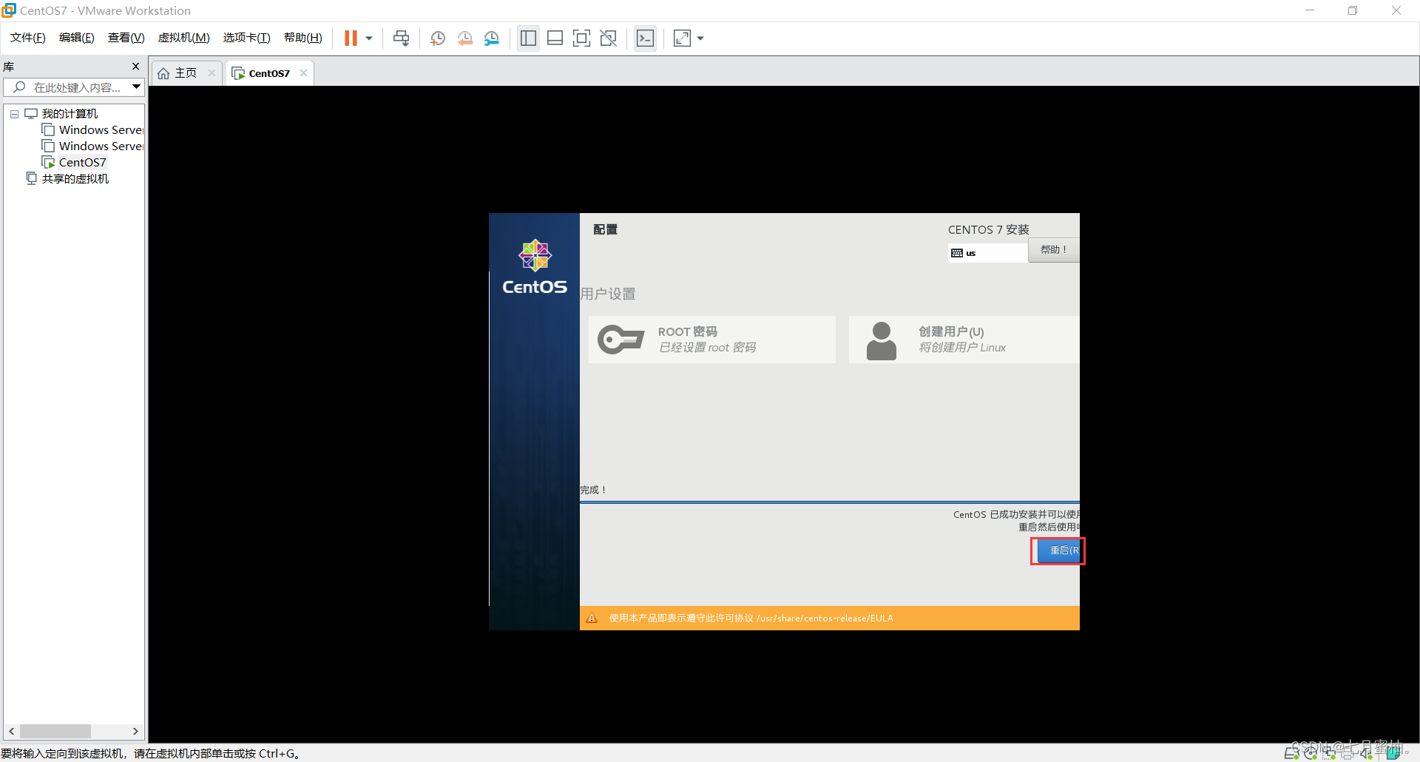
Task: Open the 查看(V) menu
Action: coord(126,38)
